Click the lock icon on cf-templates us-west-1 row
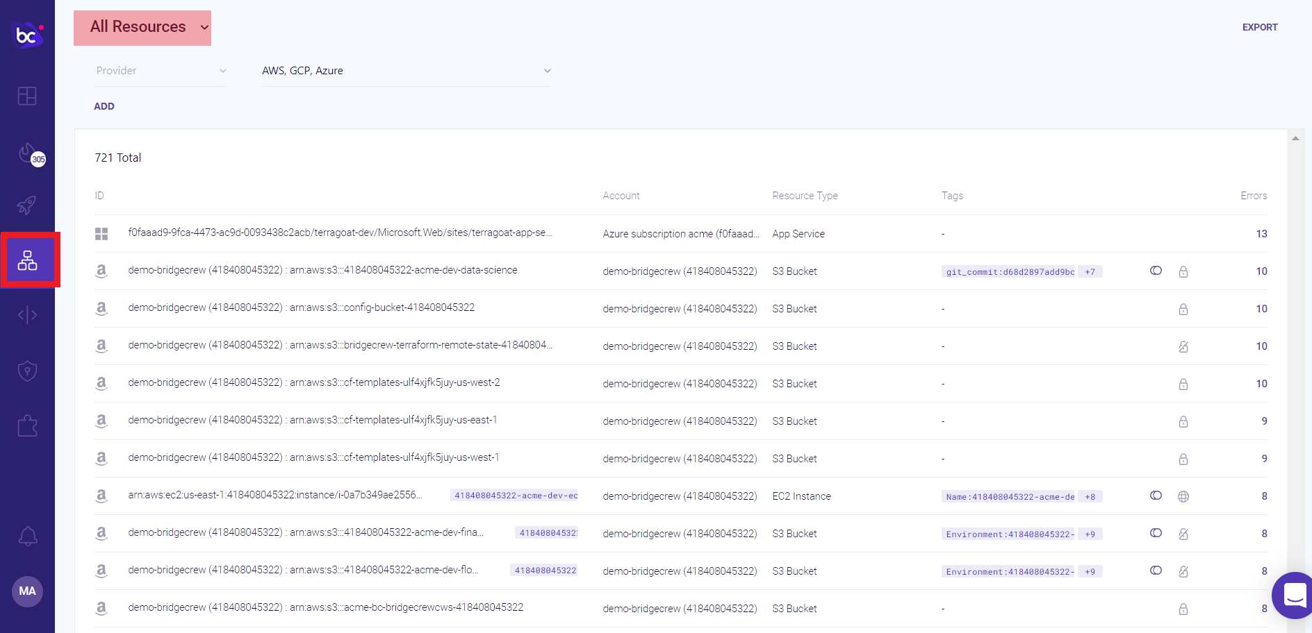 pos(1183,459)
